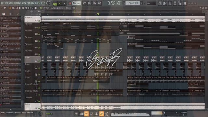
Task: Toggle the metronome/wait-for-input icon next to tempo
Action: (x=84, y=3)
